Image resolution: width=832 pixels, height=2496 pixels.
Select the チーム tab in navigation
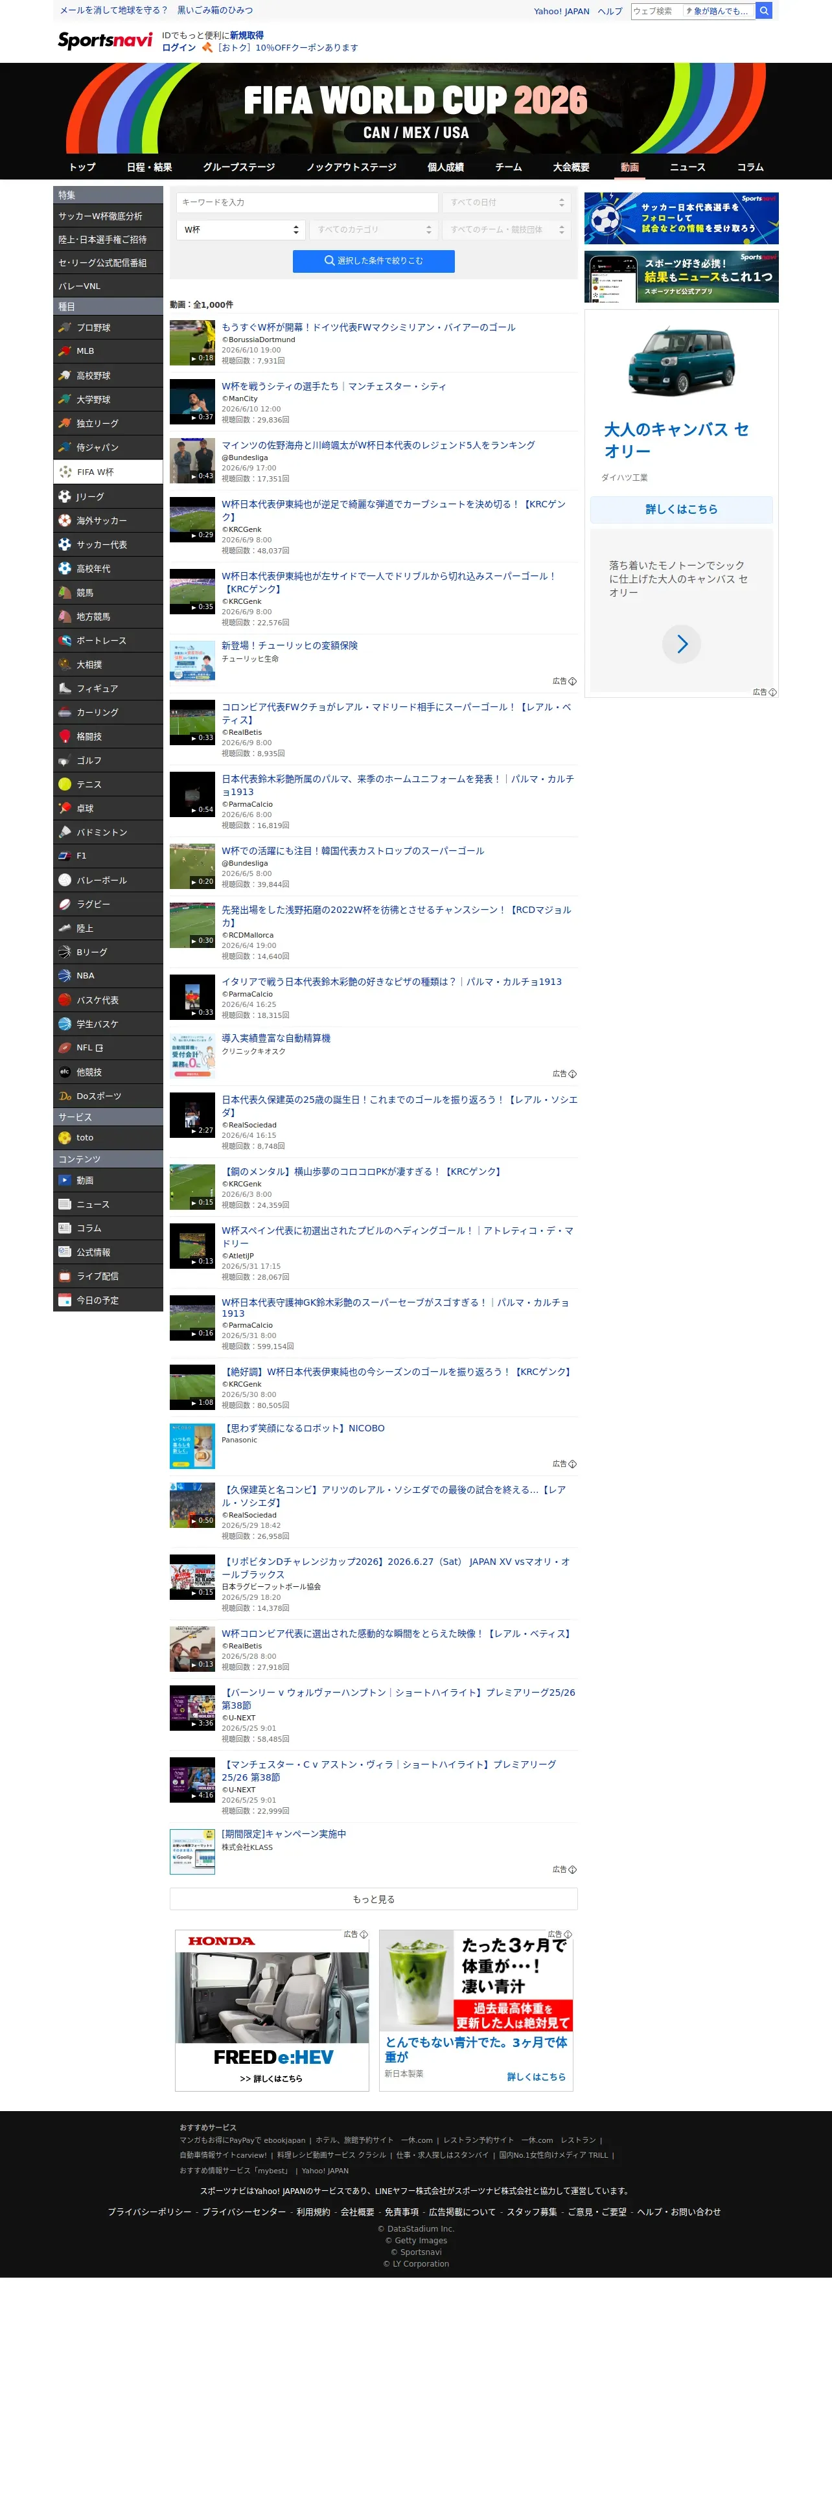click(x=509, y=167)
